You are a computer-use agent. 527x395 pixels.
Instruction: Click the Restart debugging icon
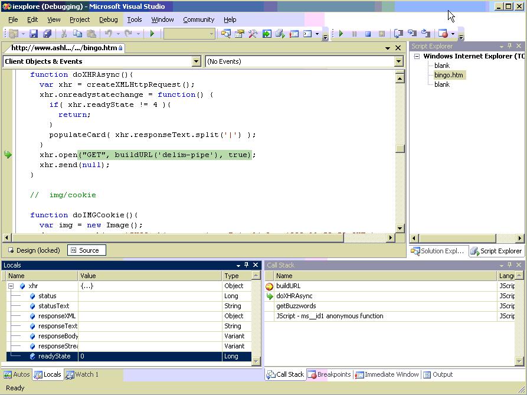pos(381,34)
